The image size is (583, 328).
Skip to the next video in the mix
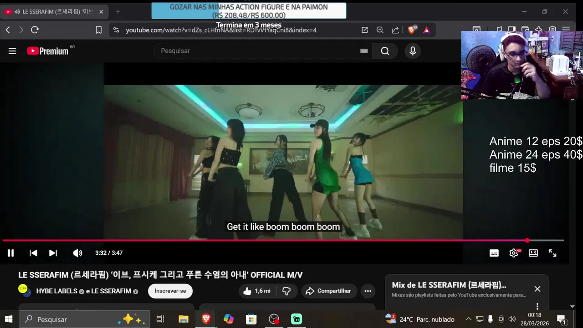click(53, 253)
